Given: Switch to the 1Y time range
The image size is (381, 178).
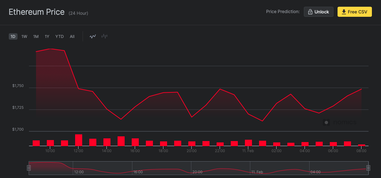Looking at the screenshot, I should click(47, 37).
